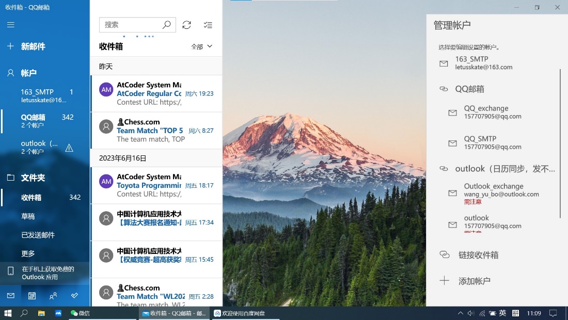Enter selection mode with the checklist icon

click(208, 25)
